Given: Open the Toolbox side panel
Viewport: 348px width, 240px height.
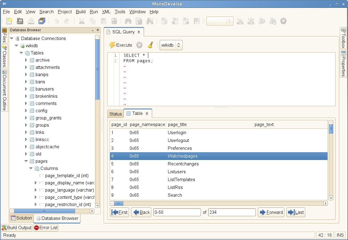Looking at the screenshot, I should point(343,38).
